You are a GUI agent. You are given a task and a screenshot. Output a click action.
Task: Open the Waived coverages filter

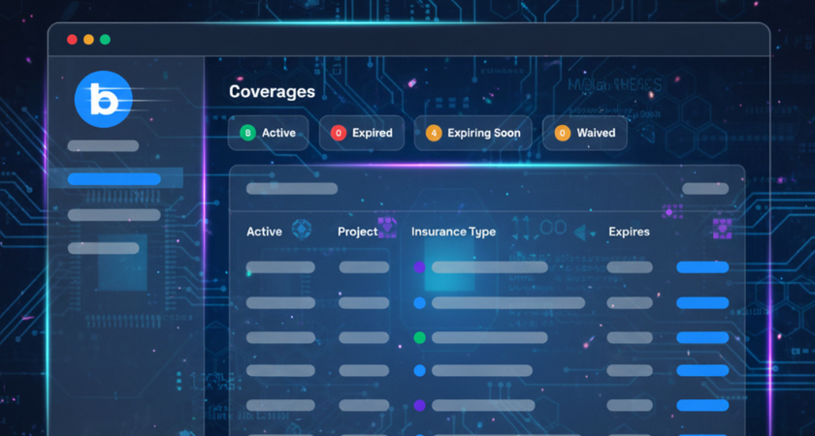point(585,133)
